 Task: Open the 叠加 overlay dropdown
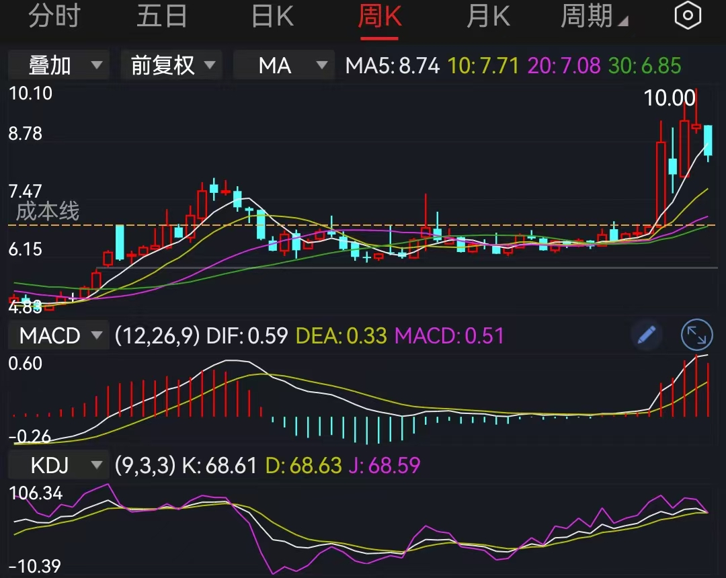[x=58, y=66]
